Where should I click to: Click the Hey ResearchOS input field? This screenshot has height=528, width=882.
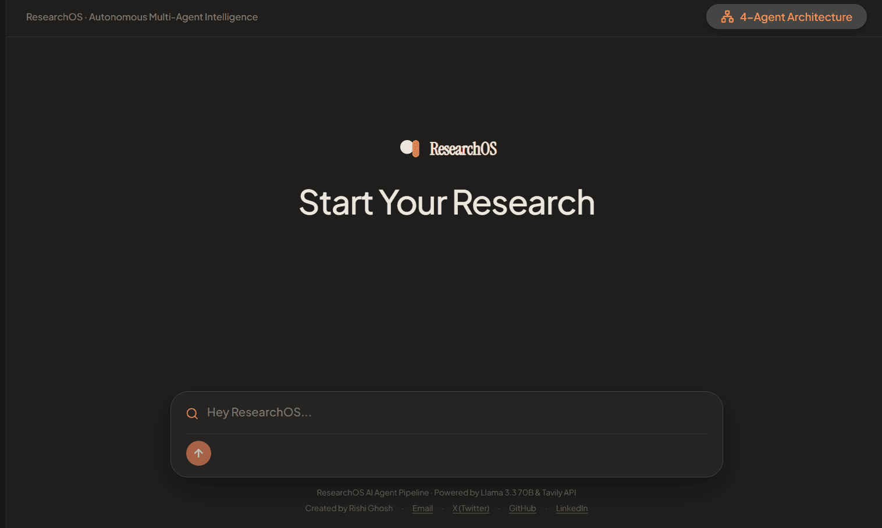tap(457, 412)
